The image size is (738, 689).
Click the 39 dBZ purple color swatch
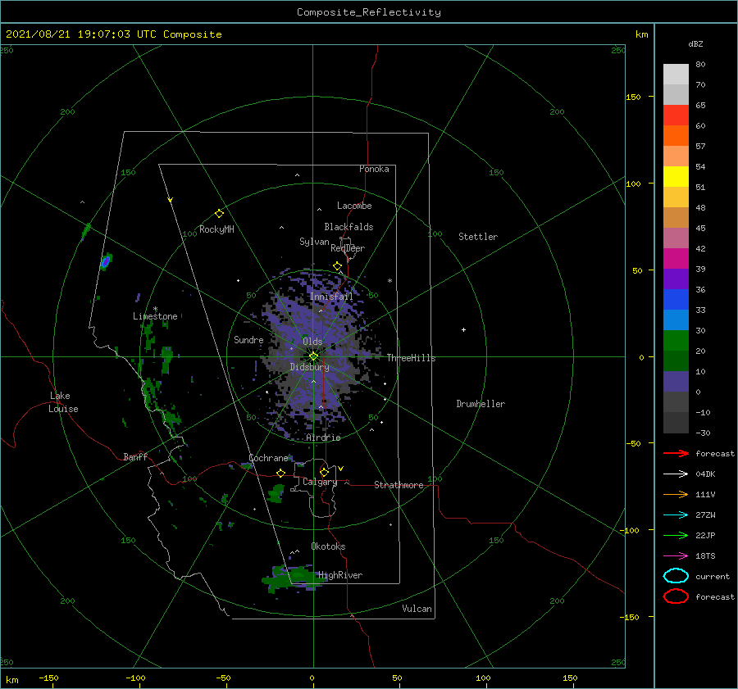[x=676, y=279]
